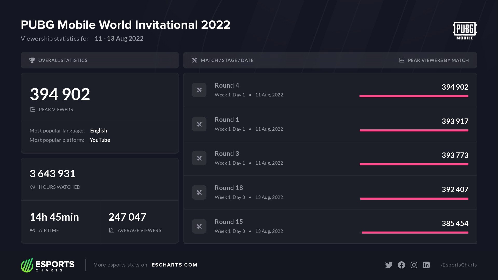This screenshot has width=498, height=280.
Task: Click the Instagram icon in footer
Action: click(414, 265)
